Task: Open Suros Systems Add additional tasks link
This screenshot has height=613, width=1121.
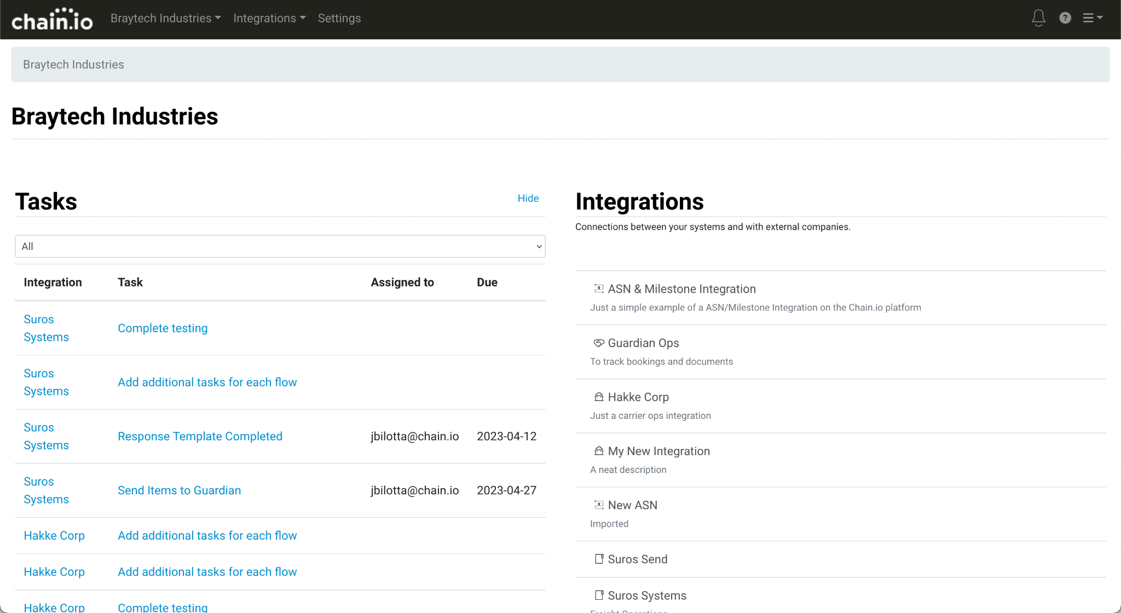Action: [x=207, y=382]
